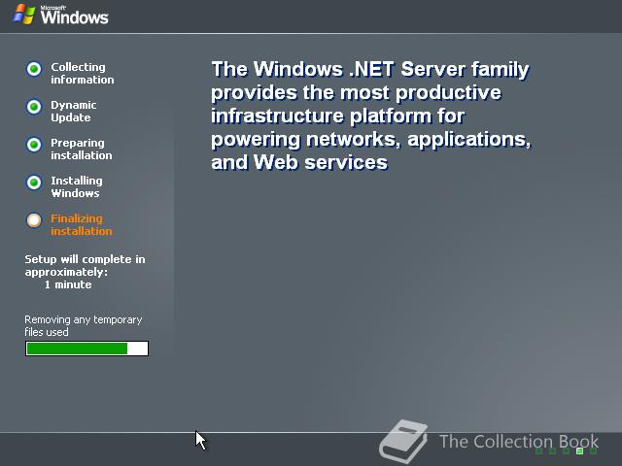Select the 'Preparing installation' step label
This screenshot has width=622, height=466.
click(82, 149)
